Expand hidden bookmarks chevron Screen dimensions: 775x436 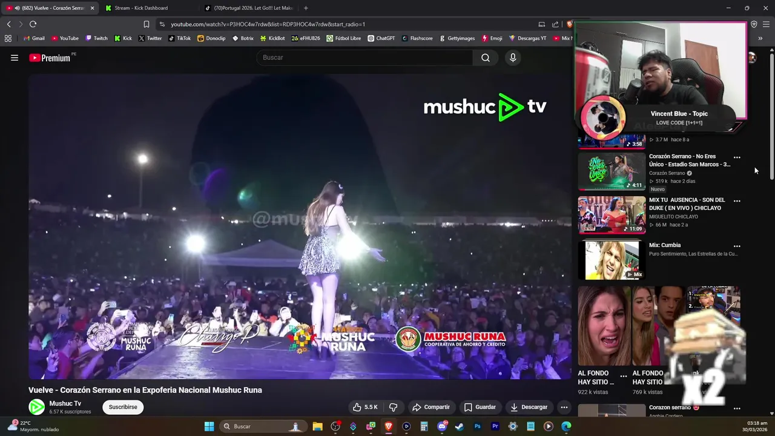pyautogui.click(x=760, y=38)
